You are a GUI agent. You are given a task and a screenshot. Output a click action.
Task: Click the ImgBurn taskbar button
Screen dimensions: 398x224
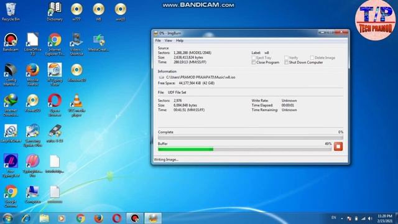pyautogui.click(x=153, y=218)
